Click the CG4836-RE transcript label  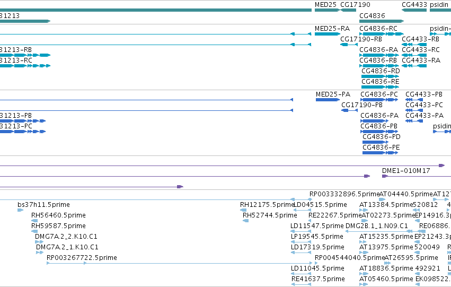(x=380, y=82)
